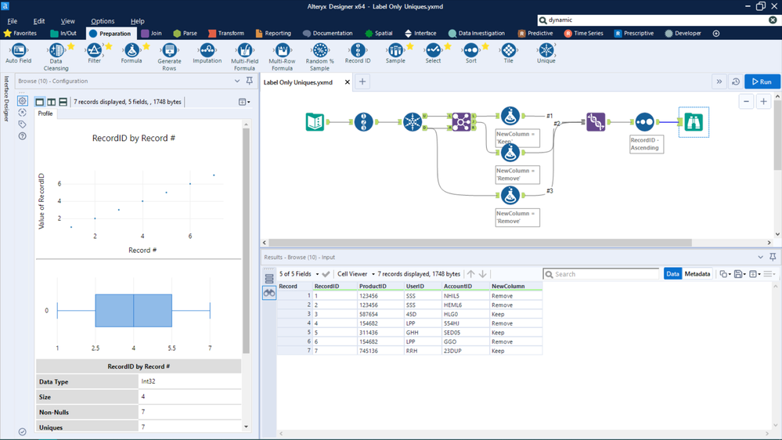
Task: Click the Unique node on canvas
Action: click(413, 121)
